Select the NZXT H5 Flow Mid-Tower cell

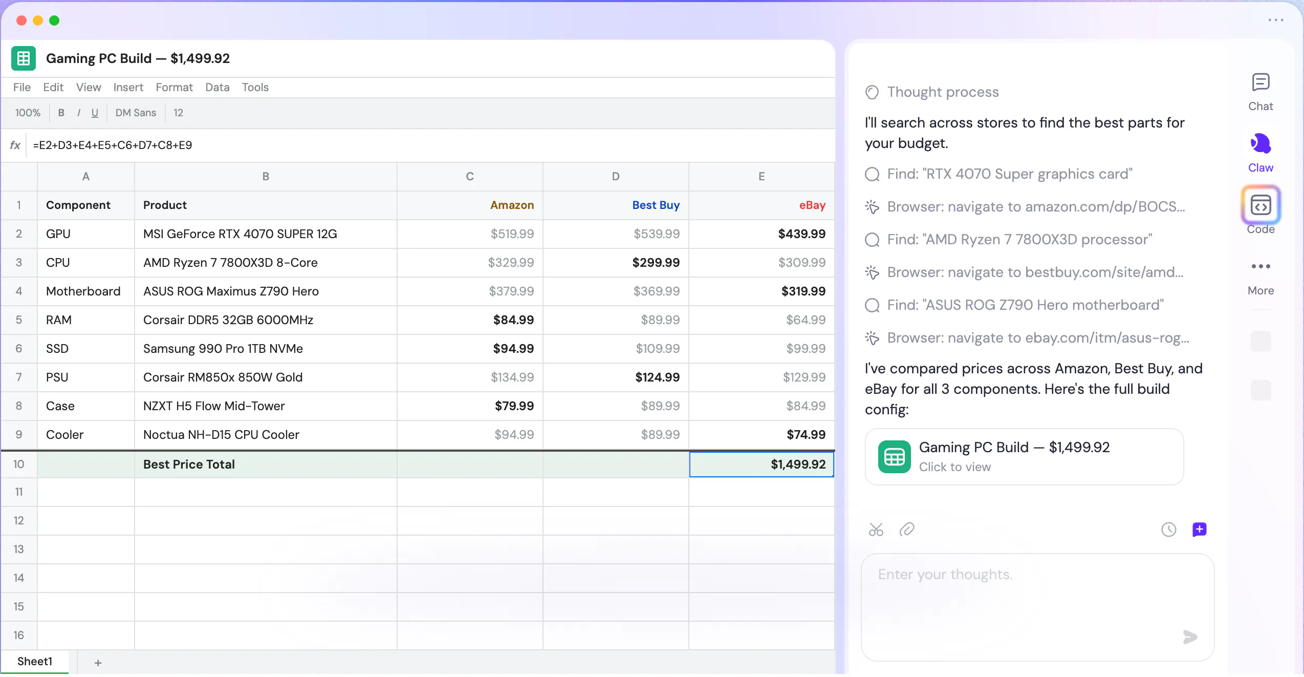point(266,406)
